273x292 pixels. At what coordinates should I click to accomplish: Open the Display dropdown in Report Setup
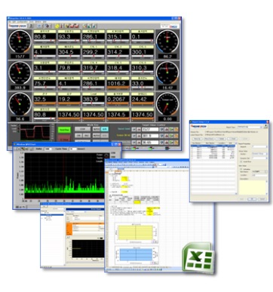pos(259,153)
